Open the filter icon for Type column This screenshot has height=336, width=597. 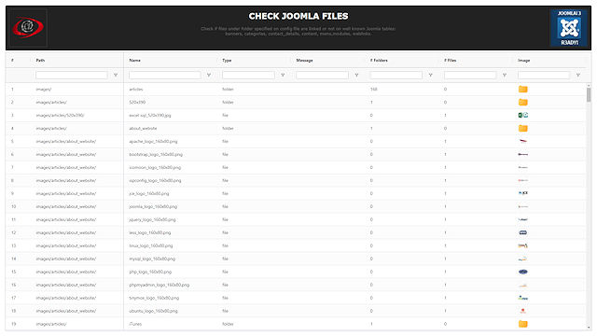pos(283,76)
